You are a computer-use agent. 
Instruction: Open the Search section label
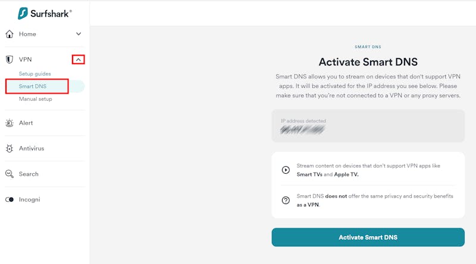tap(29, 174)
